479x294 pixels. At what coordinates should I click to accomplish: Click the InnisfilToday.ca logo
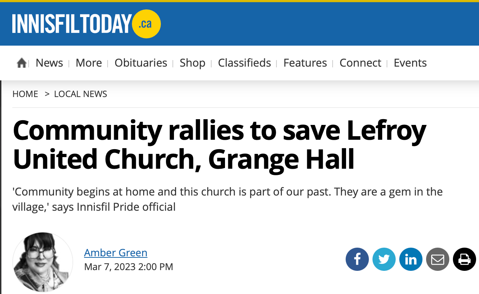[x=86, y=24]
